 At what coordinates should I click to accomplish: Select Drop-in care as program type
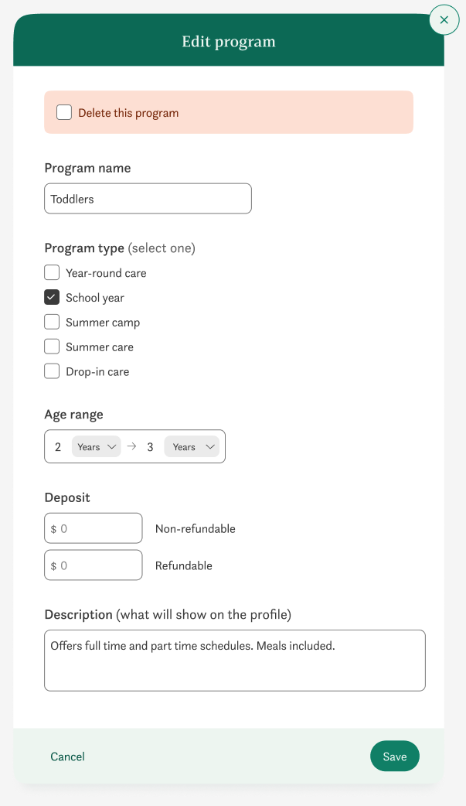point(51,371)
